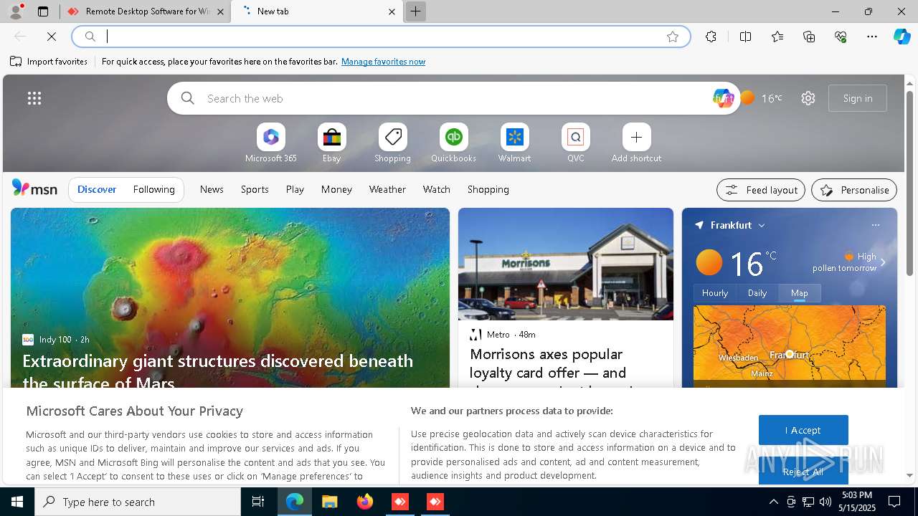Open a new tab with plus button

click(x=415, y=11)
